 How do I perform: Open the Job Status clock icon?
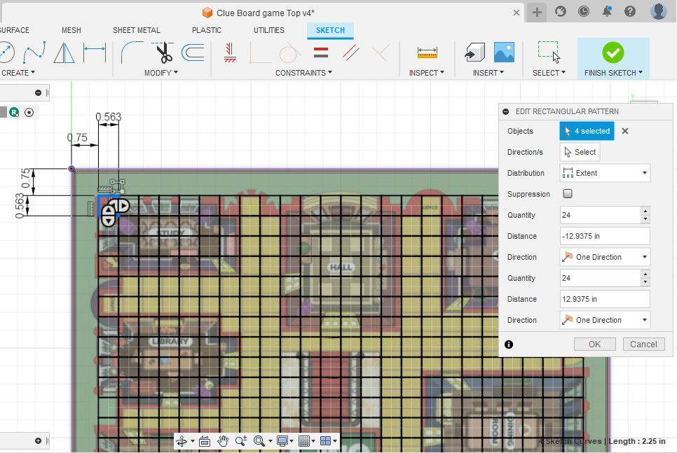584,11
